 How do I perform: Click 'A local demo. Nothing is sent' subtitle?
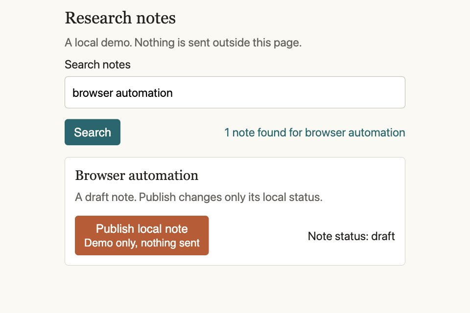click(x=183, y=43)
